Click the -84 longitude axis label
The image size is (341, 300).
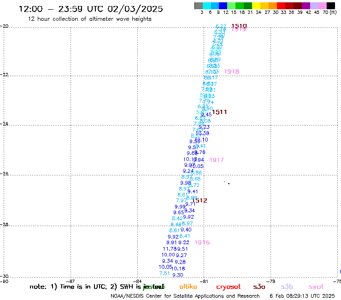coord(137,282)
